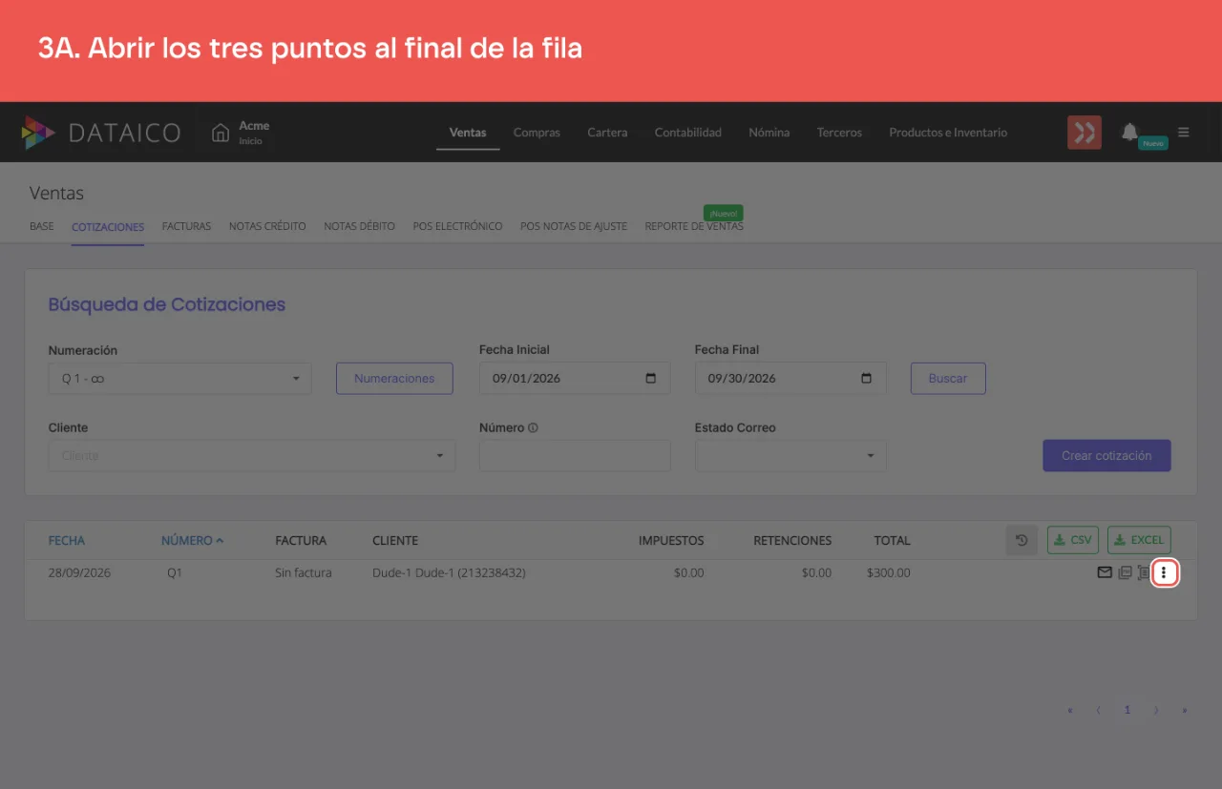Click page number 1 in pagination
The height and width of the screenshot is (789, 1222).
(x=1127, y=710)
